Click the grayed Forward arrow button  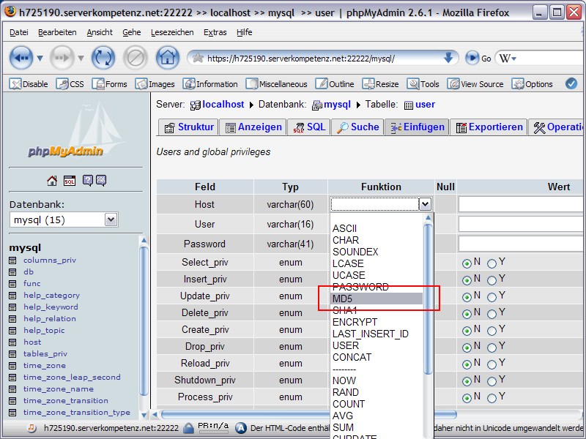(x=62, y=58)
